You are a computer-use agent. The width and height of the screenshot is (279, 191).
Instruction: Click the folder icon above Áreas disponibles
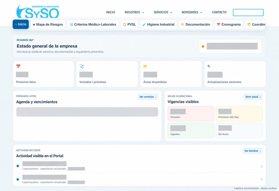pos(145,66)
